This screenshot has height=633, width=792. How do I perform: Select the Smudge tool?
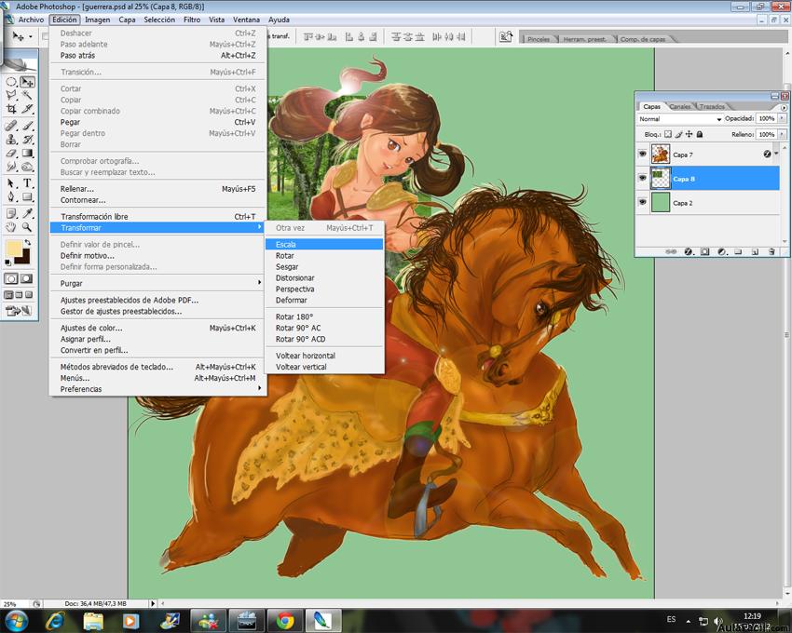(11, 167)
